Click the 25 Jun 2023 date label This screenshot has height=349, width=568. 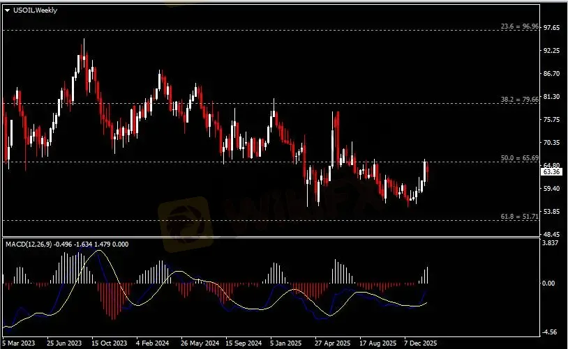pyautogui.click(x=64, y=343)
